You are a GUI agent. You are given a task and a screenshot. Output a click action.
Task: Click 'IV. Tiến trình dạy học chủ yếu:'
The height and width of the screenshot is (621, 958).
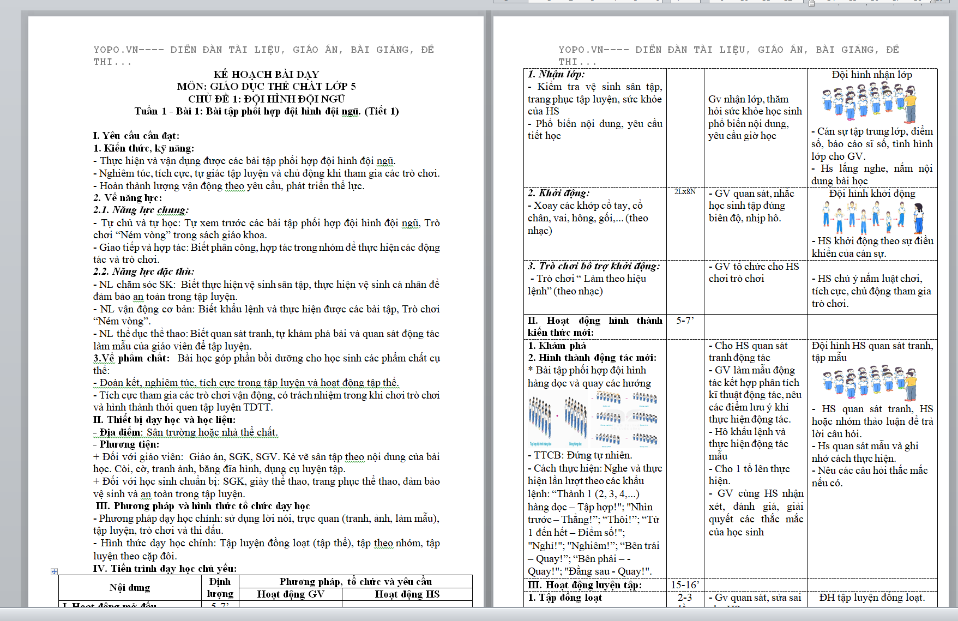165,569
